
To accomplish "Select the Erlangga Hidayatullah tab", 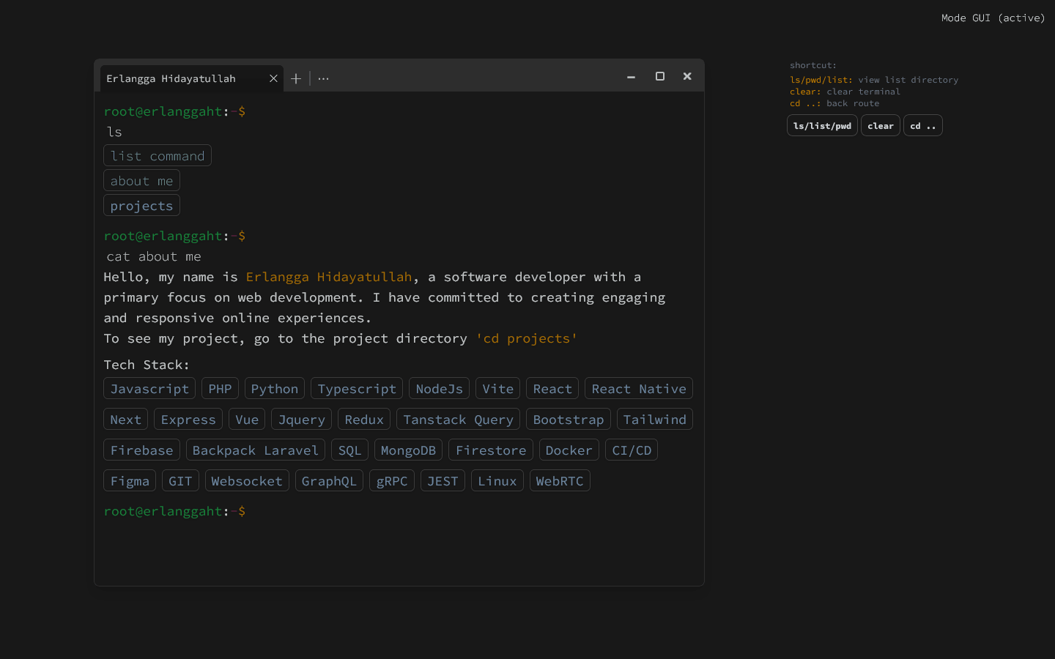I will [x=191, y=78].
